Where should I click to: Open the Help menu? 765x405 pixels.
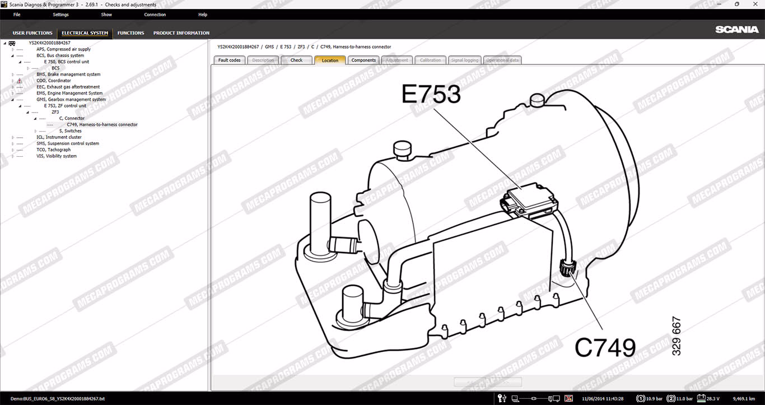click(203, 15)
